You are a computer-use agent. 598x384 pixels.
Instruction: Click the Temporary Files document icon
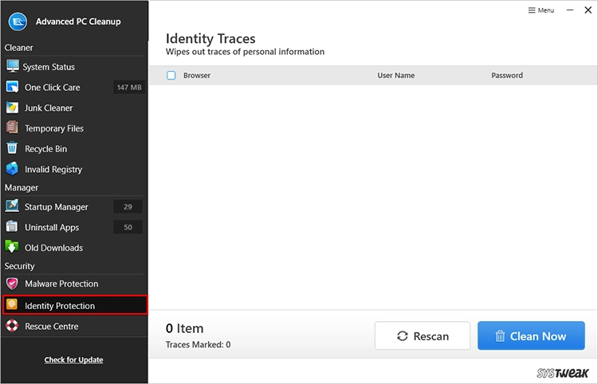[12, 127]
